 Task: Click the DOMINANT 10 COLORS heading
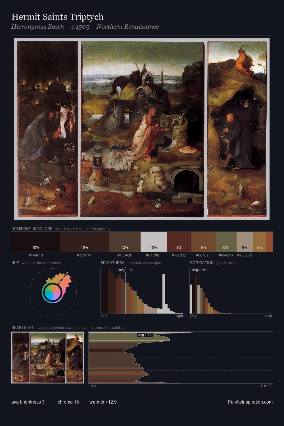tap(32, 229)
